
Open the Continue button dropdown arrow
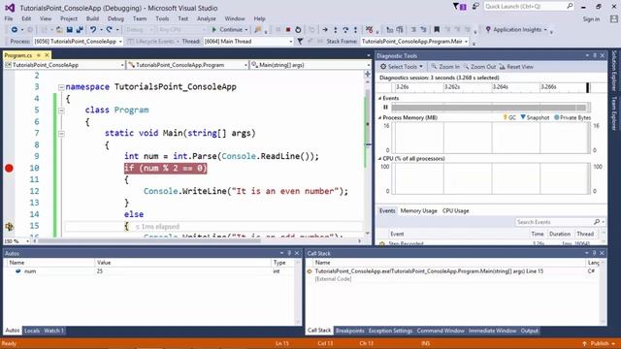pos(245,30)
